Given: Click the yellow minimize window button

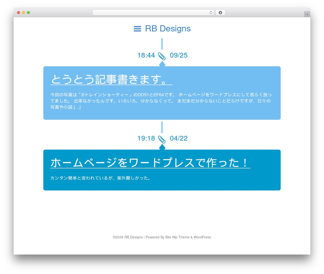Looking at the screenshot, I should click(x=24, y=13).
